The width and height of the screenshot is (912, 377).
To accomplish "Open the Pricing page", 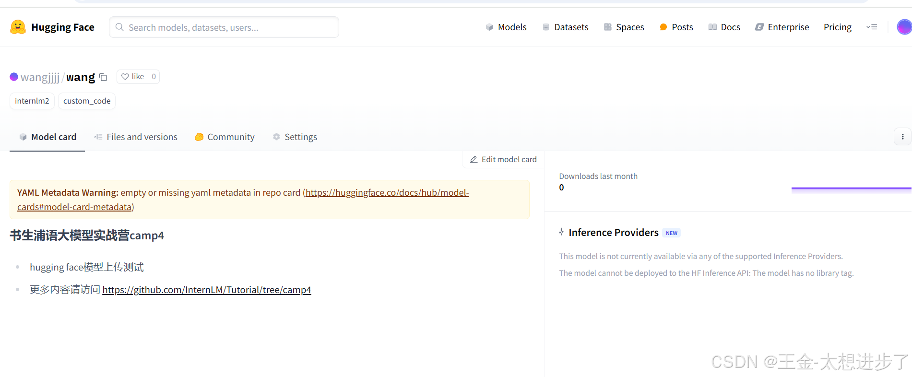I will point(838,27).
